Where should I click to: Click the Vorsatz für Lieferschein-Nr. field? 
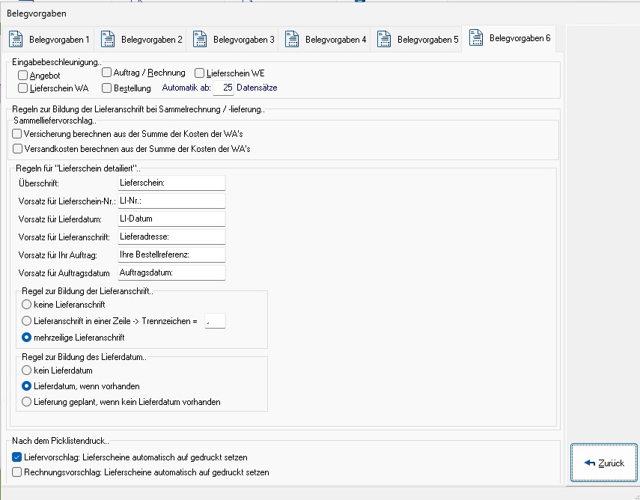(x=171, y=201)
